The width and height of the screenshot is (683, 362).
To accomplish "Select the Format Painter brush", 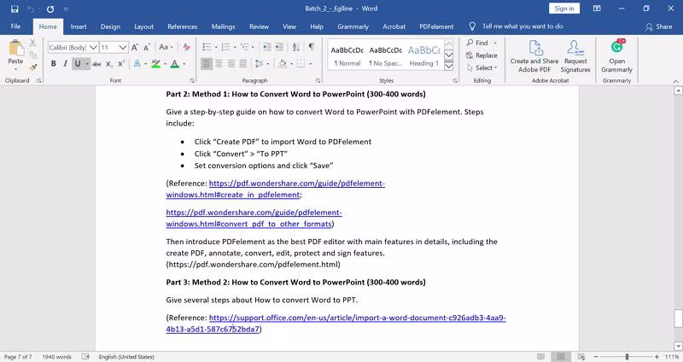I will pyautogui.click(x=33, y=67).
